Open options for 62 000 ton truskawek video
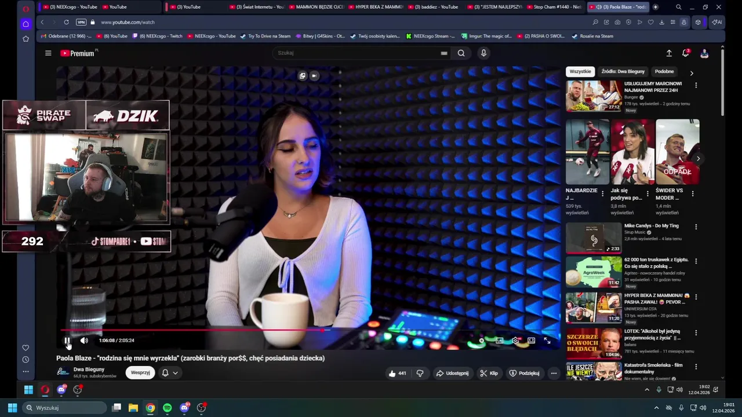The width and height of the screenshot is (742, 417). [x=696, y=261]
